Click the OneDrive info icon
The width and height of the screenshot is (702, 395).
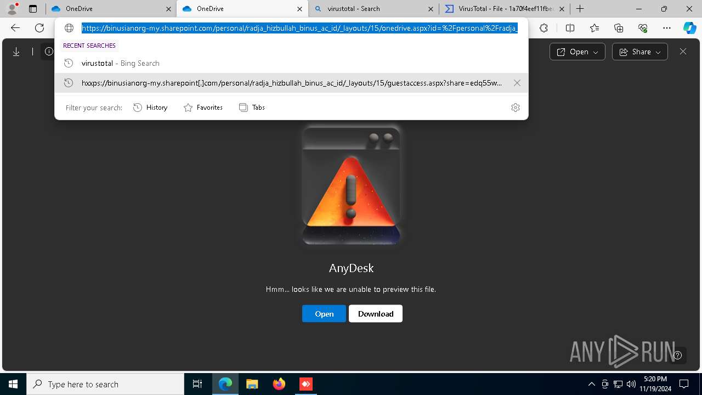tap(49, 52)
